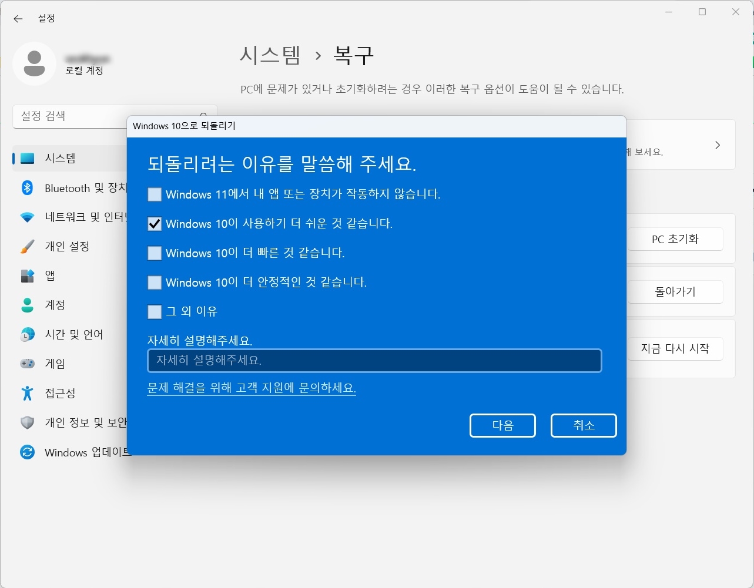Click the PC 초기화 button
The height and width of the screenshot is (588, 754).
675,239
